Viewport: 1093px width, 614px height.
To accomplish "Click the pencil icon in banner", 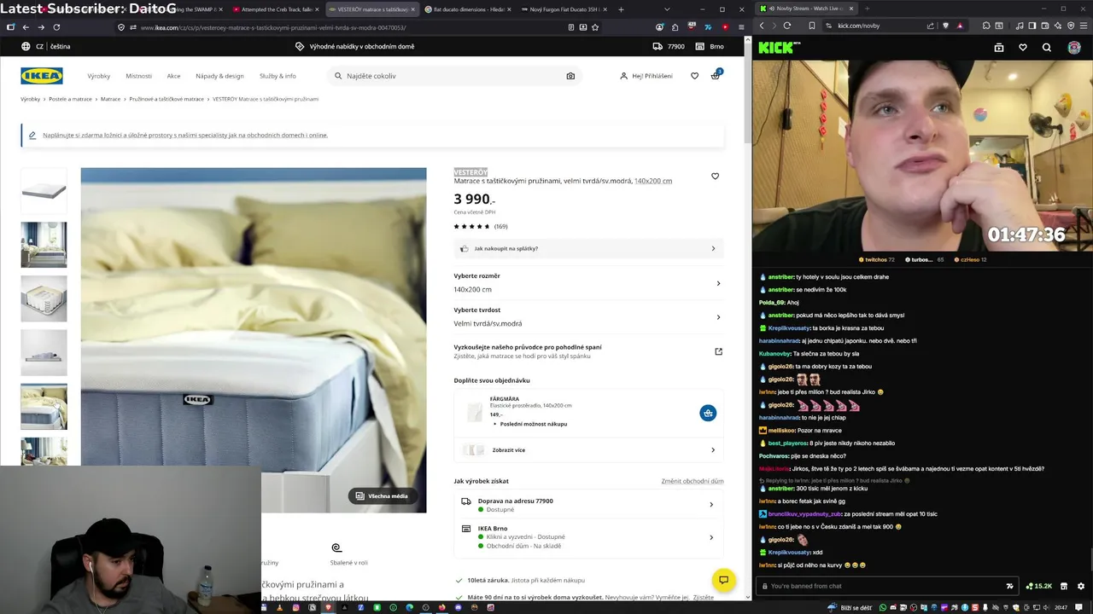I will pyautogui.click(x=32, y=135).
